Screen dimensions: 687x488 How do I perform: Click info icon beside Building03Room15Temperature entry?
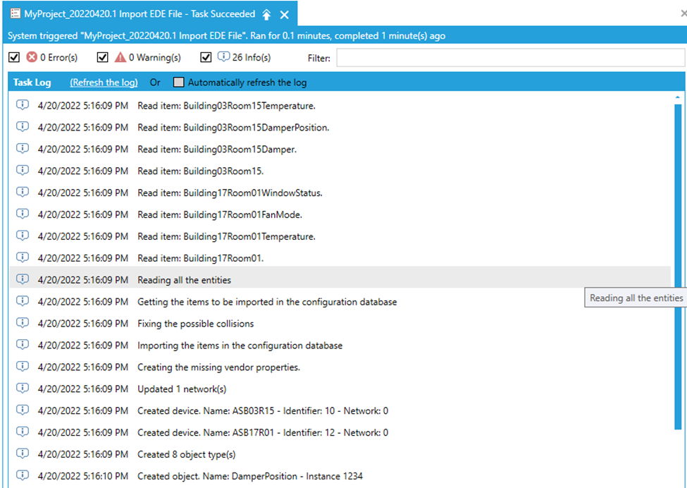[22, 105]
